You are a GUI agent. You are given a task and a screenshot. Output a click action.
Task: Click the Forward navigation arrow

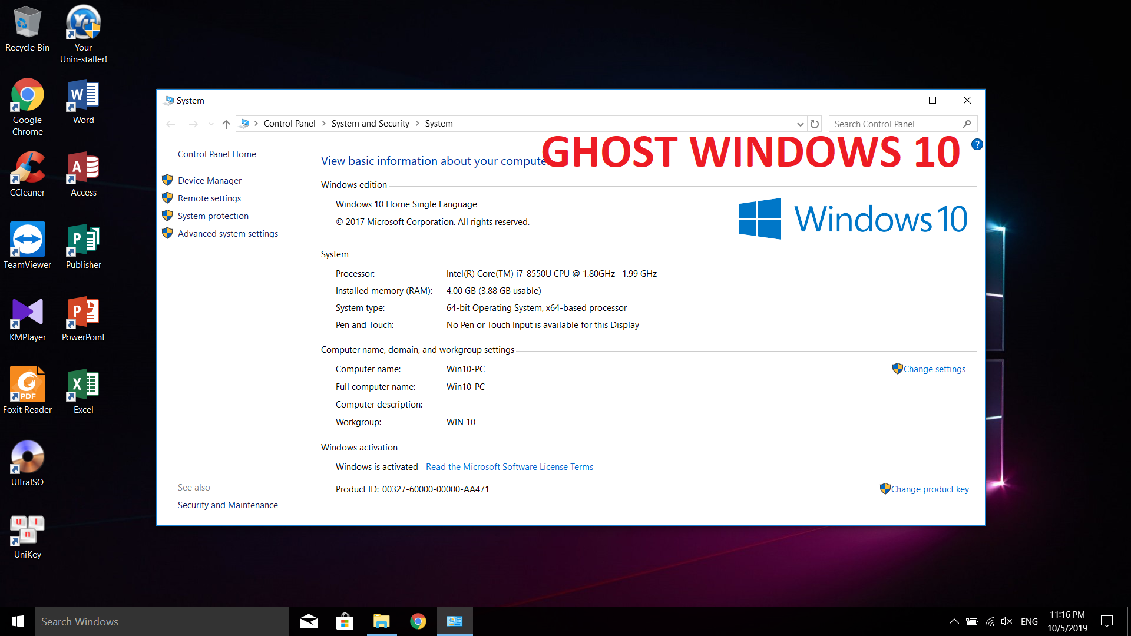pos(193,124)
